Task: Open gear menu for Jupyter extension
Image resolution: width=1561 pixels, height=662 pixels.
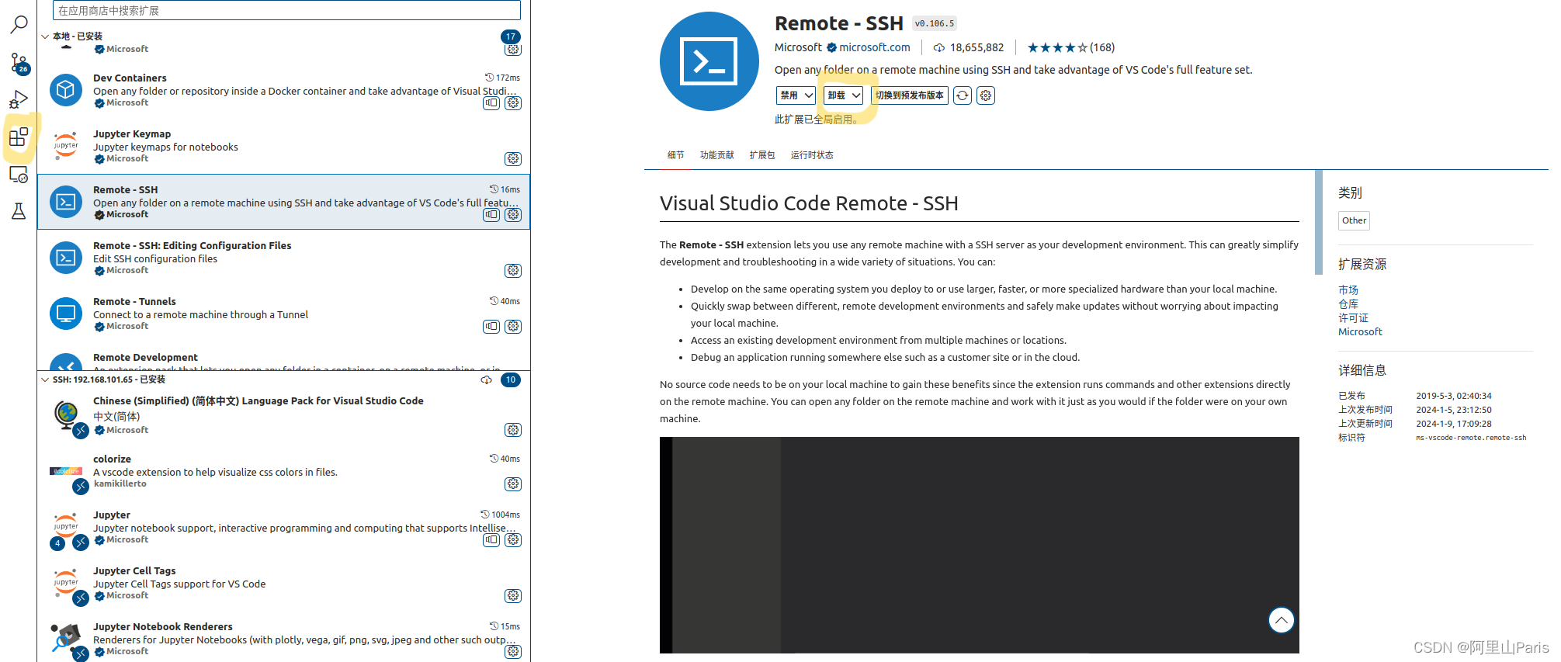Action: [513, 540]
